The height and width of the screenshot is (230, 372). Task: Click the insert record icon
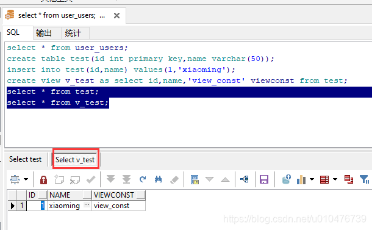click(x=59, y=179)
